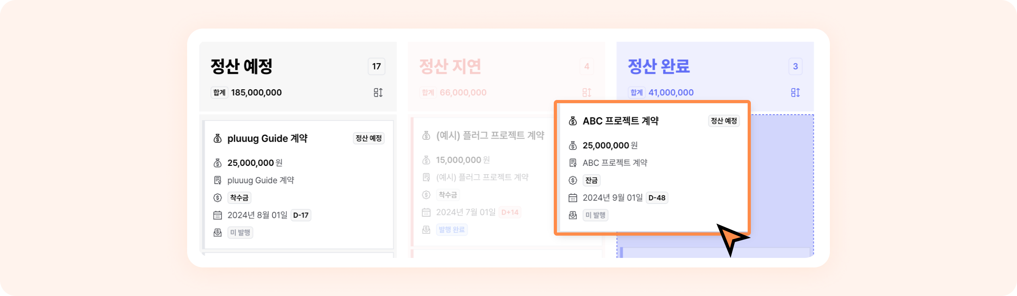Select the 정산 완료 column header

[x=659, y=66]
